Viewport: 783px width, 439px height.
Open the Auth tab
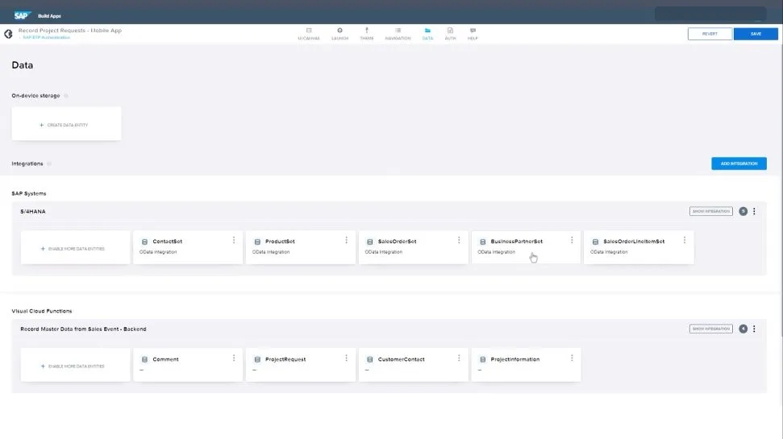(450, 34)
